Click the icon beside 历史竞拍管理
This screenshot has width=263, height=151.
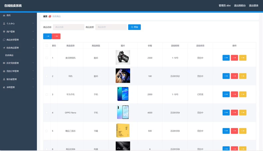click(x=4, y=63)
